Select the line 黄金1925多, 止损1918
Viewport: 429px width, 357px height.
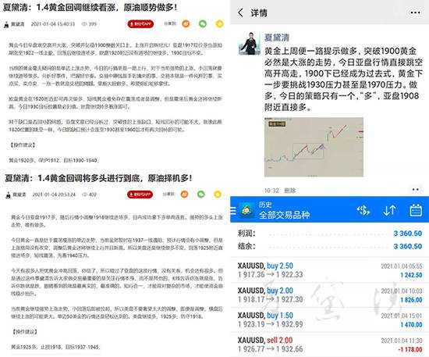(x=56, y=347)
